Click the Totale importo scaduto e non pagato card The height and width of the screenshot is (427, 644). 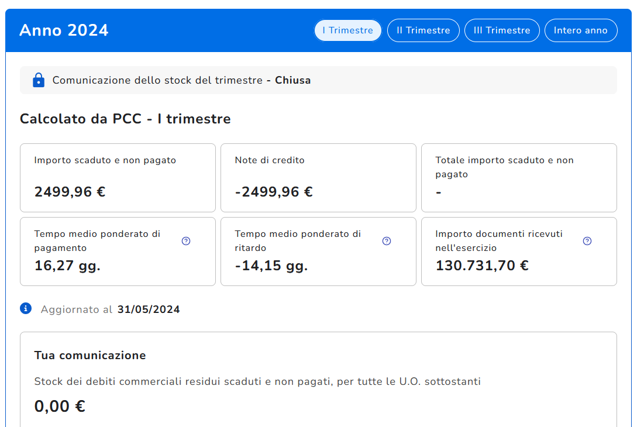519,177
